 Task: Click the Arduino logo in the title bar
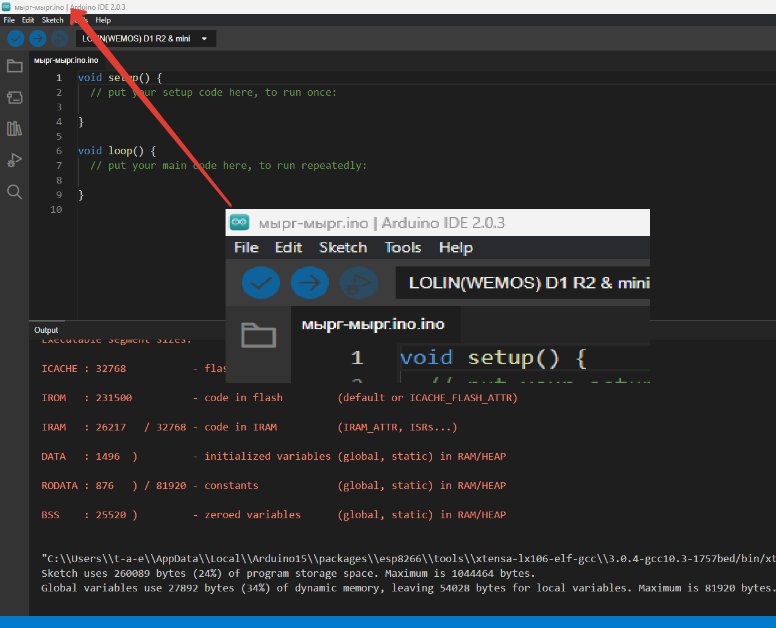coord(6,7)
